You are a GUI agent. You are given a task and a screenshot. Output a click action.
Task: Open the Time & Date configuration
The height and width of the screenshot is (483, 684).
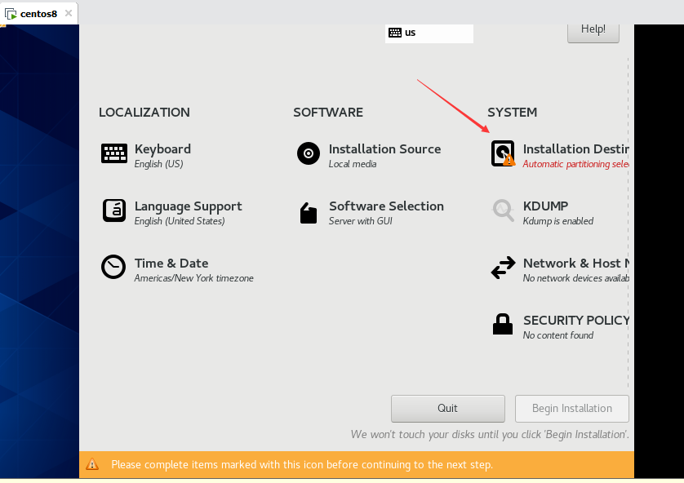[171, 263]
